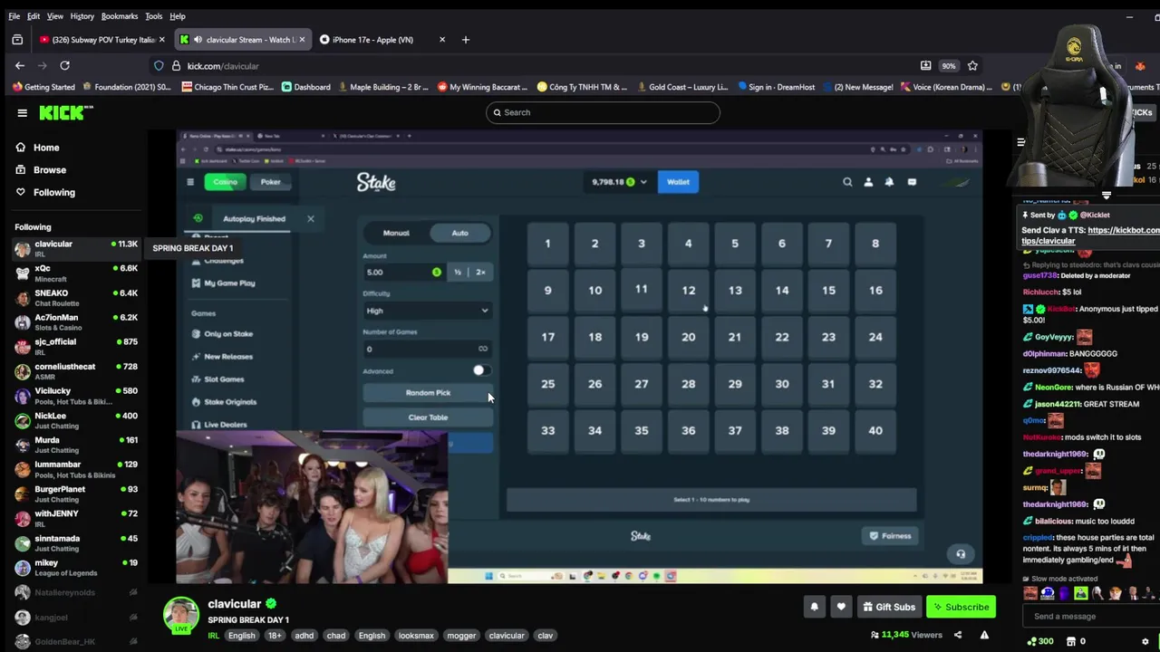Toggle the Advanced switch in Stake panel
This screenshot has height=652, width=1160.
(480, 370)
